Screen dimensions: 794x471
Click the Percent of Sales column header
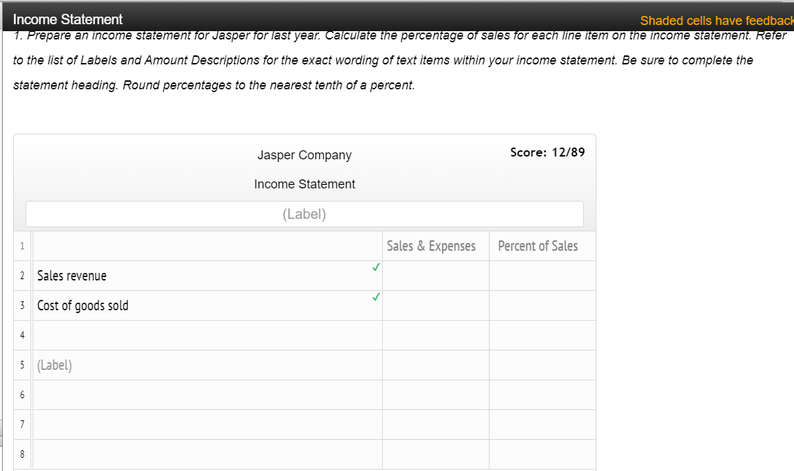point(542,246)
